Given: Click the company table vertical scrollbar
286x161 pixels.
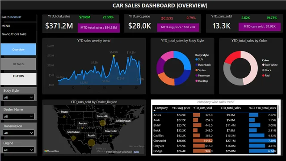Looking at the screenshot, I should click(278, 112).
